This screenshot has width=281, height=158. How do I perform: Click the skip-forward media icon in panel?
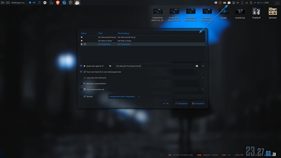point(34,3)
